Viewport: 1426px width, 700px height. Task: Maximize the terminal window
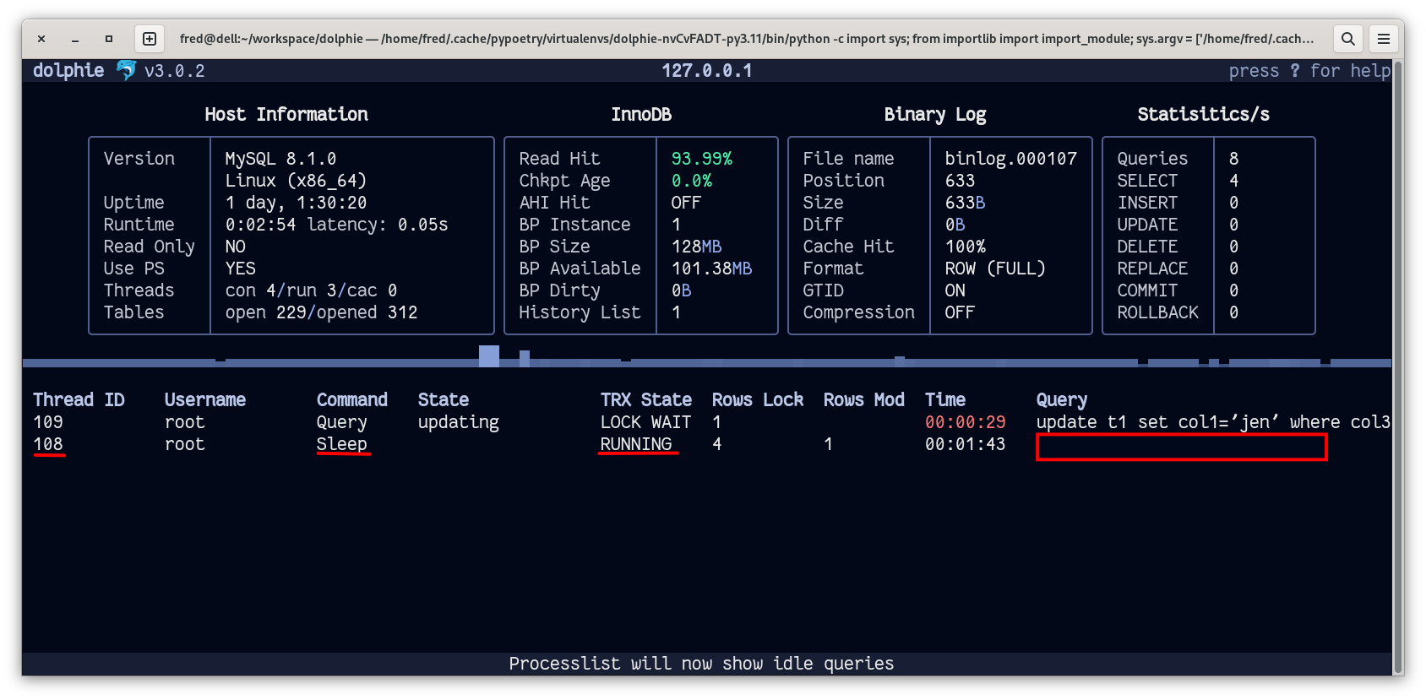[109, 39]
